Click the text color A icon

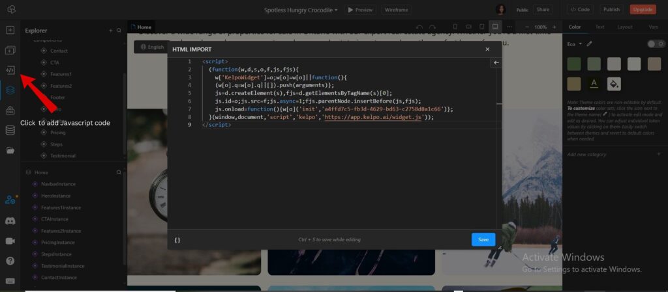pos(594,84)
